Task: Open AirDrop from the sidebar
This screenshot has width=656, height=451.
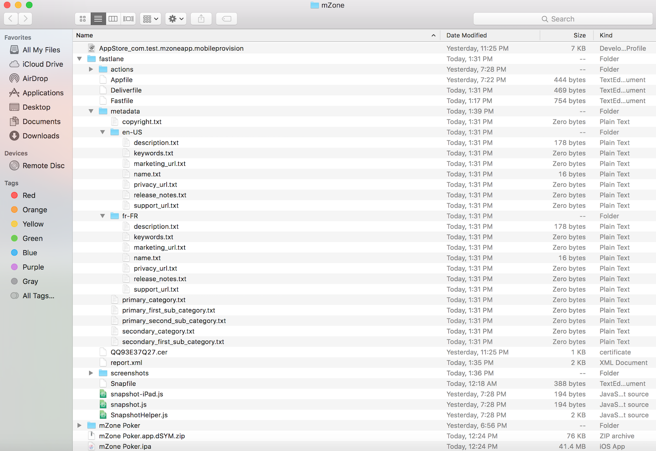Action: (35, 79)
